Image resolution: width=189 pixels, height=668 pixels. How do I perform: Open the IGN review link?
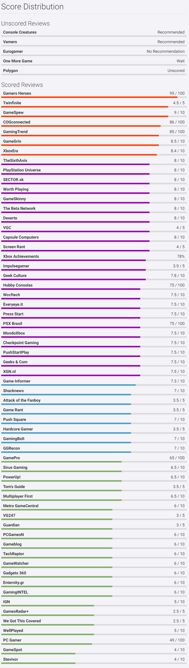(x=7, y=602)
